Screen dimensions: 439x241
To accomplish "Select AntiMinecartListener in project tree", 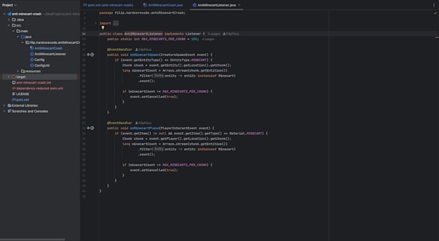I will click(50, 54).
